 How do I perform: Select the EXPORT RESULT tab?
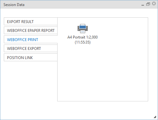click(31, 21)
